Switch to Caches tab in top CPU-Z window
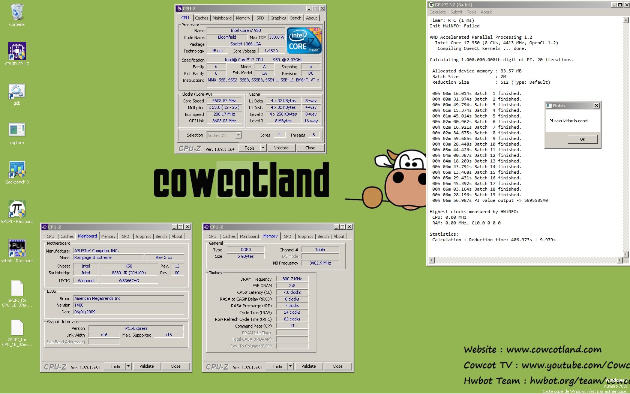 [x=201, y=18]
